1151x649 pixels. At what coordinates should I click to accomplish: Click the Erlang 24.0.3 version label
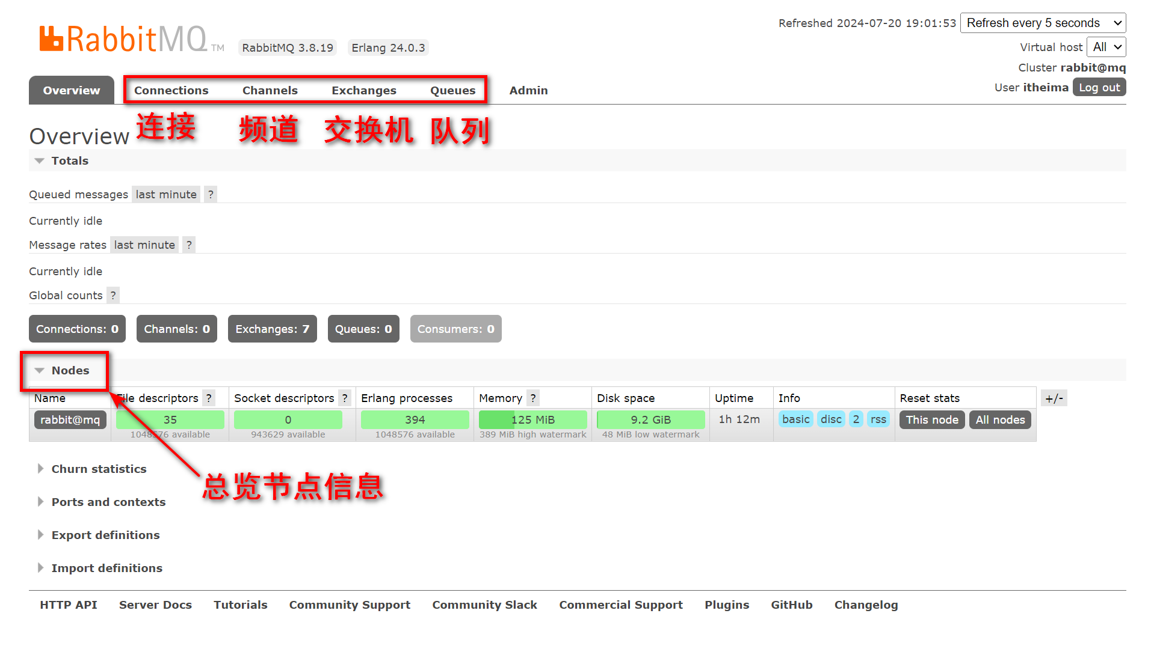(x=388, y=48)
